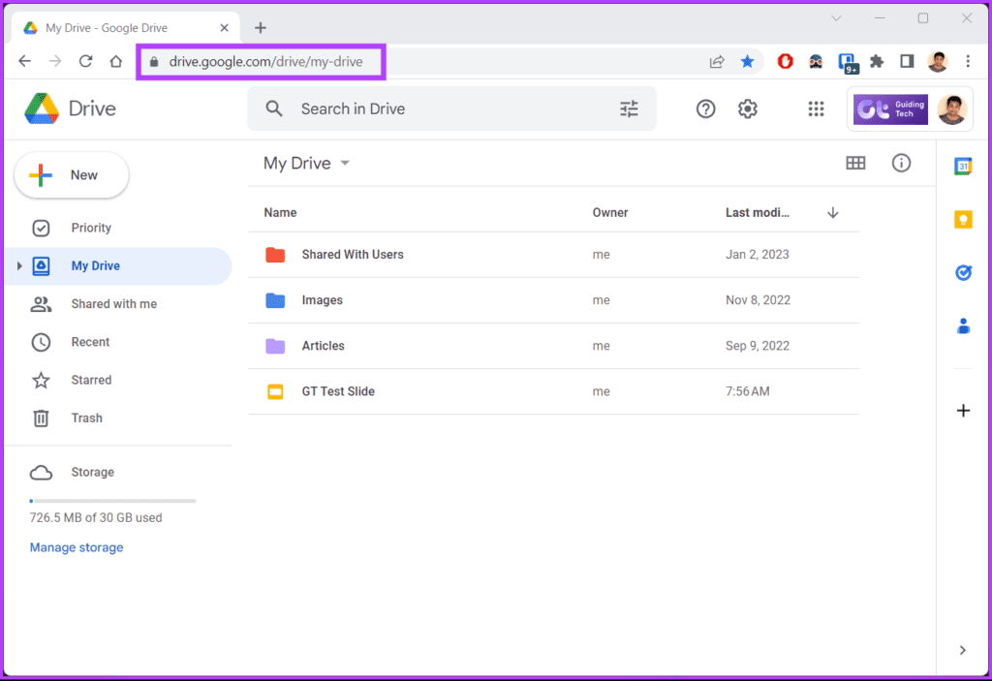Open Contacts side panel
The width and height of the screenshot is (992, 681).
(963, 325)
